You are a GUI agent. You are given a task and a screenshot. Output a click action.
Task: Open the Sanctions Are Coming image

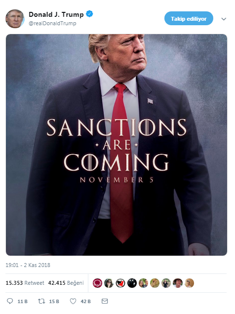click(117, 145)
